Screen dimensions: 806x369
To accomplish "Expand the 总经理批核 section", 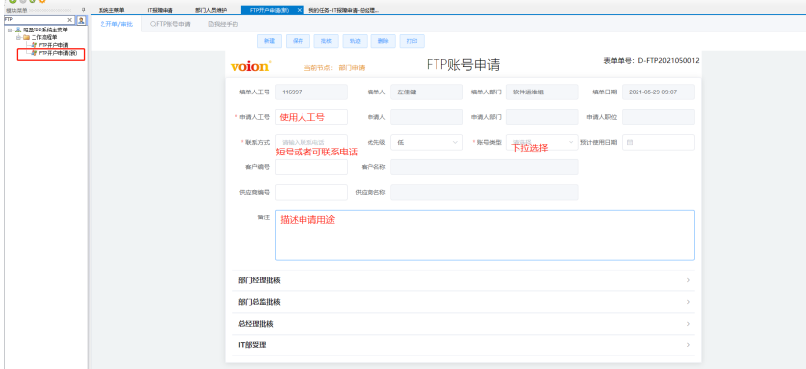I will [x=463, y=324].
